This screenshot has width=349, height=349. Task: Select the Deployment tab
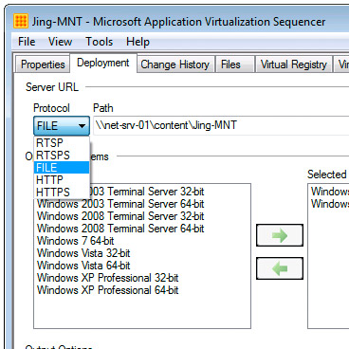[103, 63]
